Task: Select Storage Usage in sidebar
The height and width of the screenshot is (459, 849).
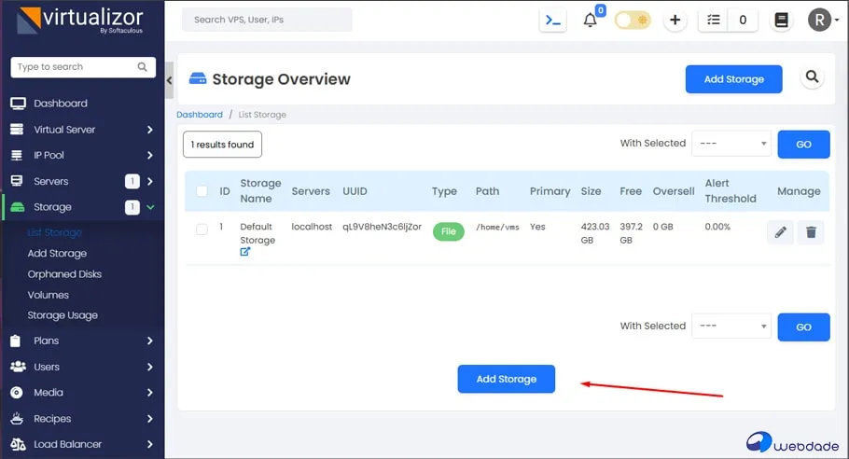Action: click(63, 315)
